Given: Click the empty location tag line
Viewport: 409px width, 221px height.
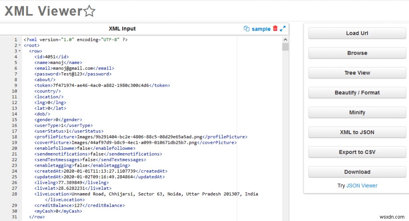Looking at the screenshot, I should [x=49, y=97].
